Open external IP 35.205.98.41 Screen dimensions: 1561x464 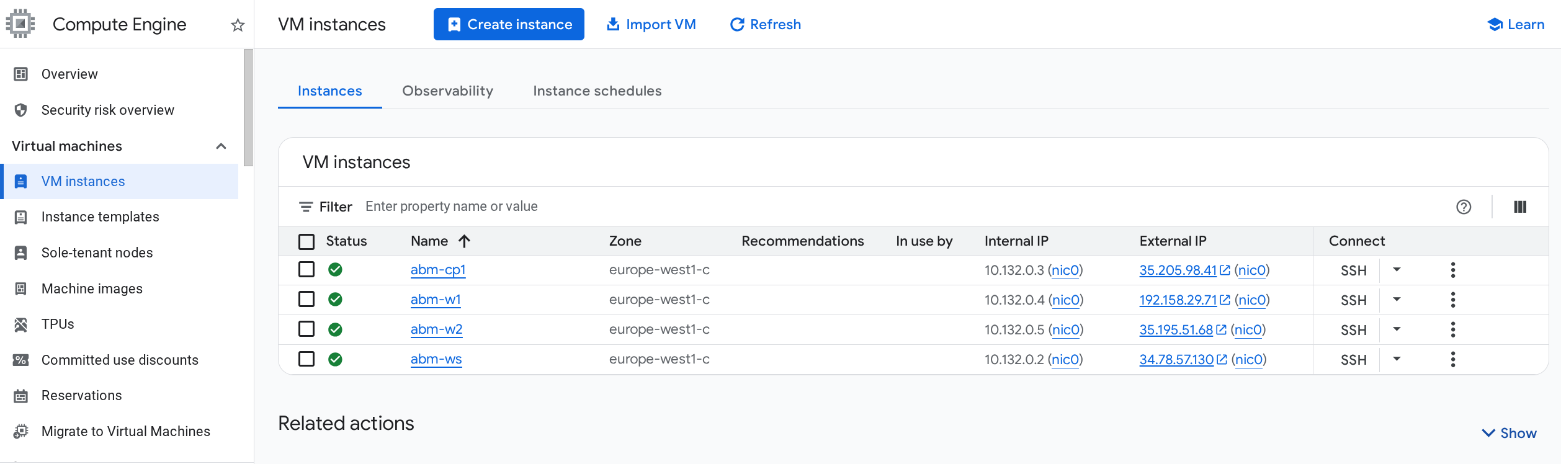point(1178,270)
